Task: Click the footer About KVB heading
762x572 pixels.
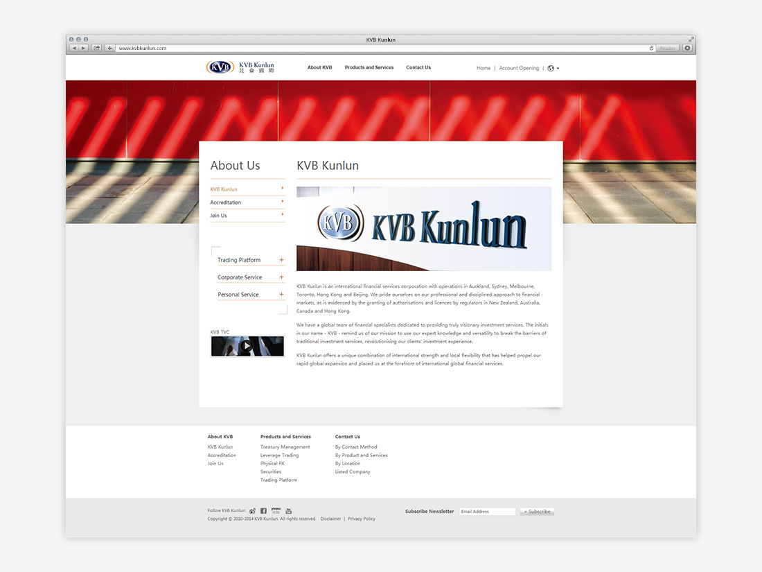Action: [220, 437]
